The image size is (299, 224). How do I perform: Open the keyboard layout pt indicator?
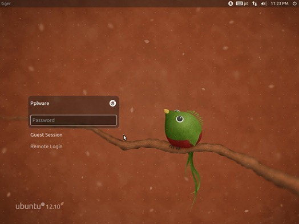pyautogui.click(x=242, y=3)
